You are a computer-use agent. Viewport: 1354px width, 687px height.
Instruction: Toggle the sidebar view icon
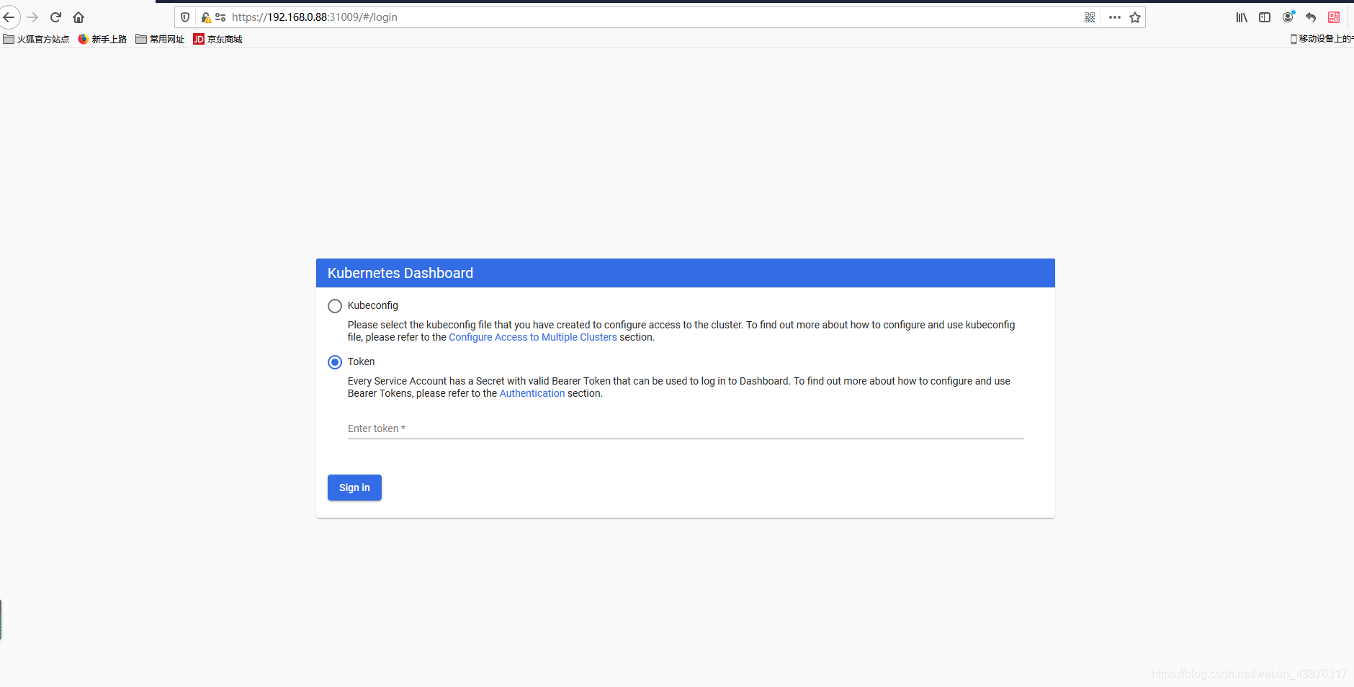(1265, 17)
